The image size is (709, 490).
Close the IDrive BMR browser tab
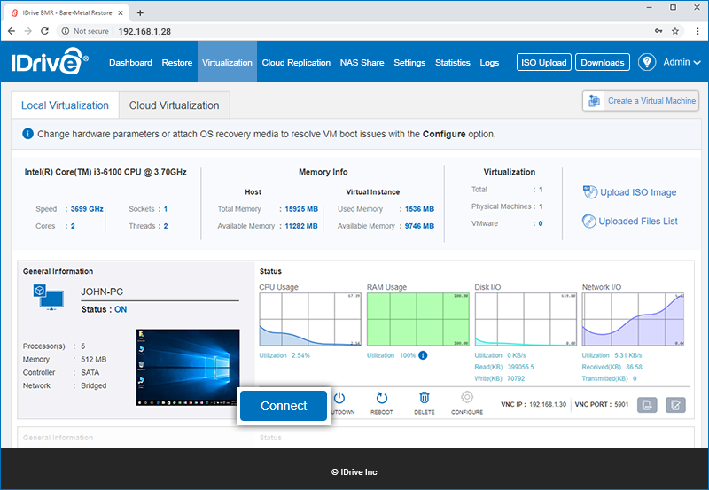pos(121,12)
